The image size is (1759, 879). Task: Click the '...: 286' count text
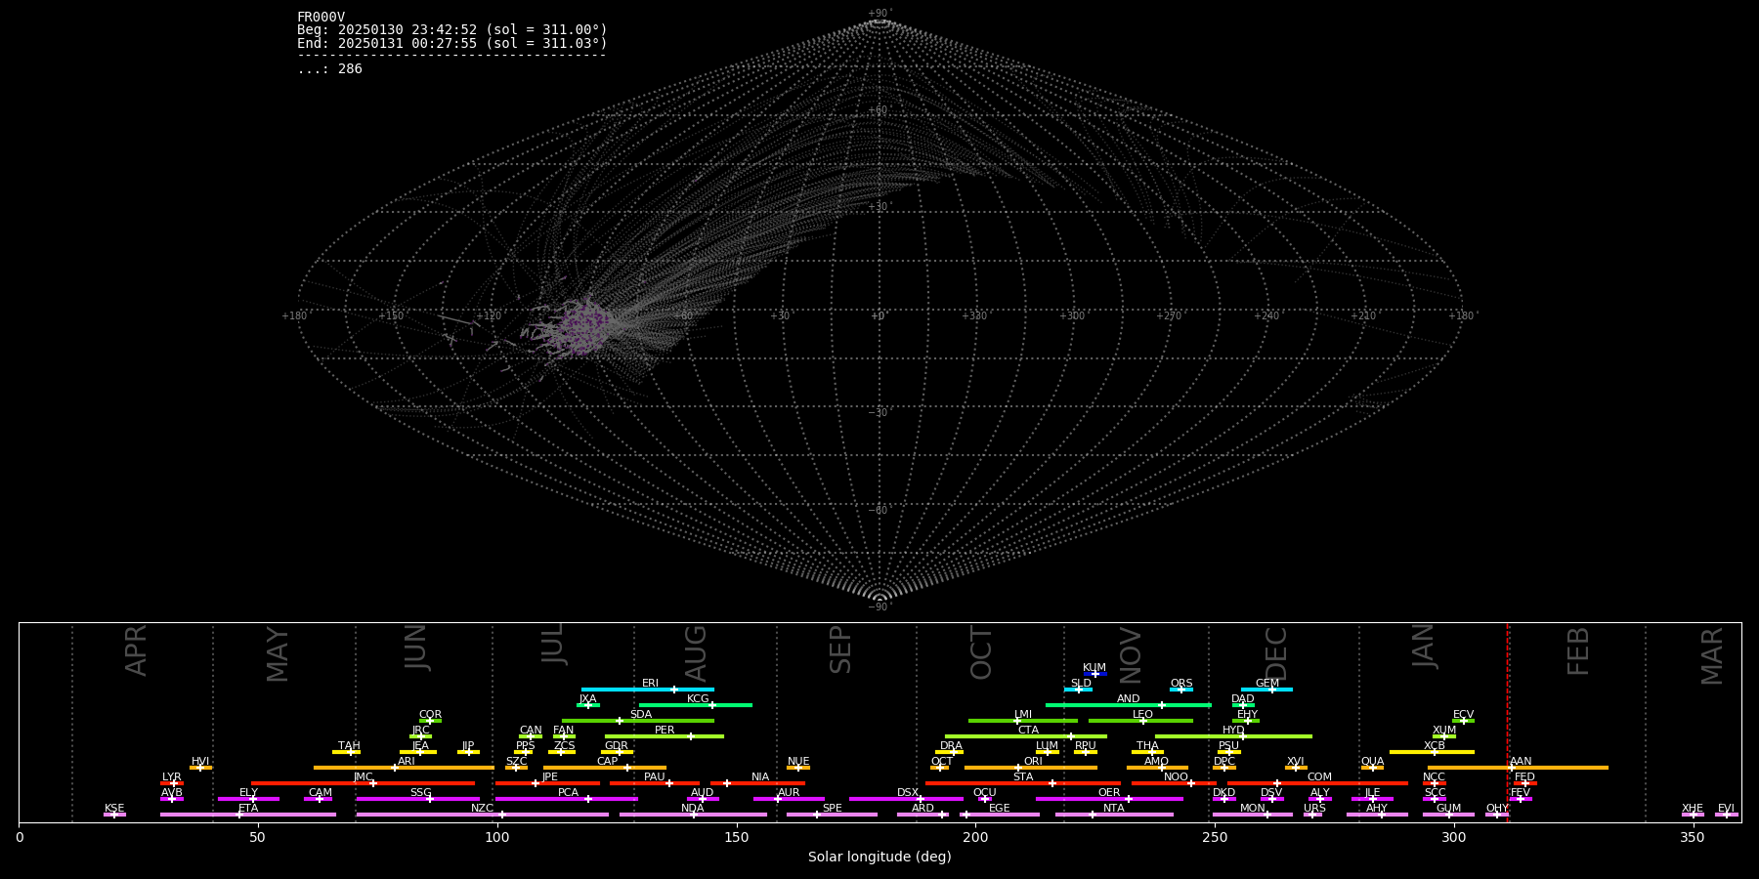click(329, 68)
